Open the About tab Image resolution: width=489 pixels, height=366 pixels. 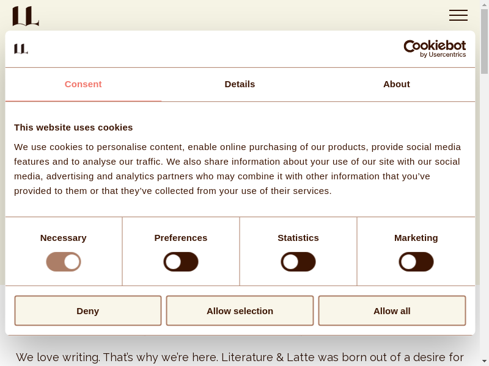point(396,84)
